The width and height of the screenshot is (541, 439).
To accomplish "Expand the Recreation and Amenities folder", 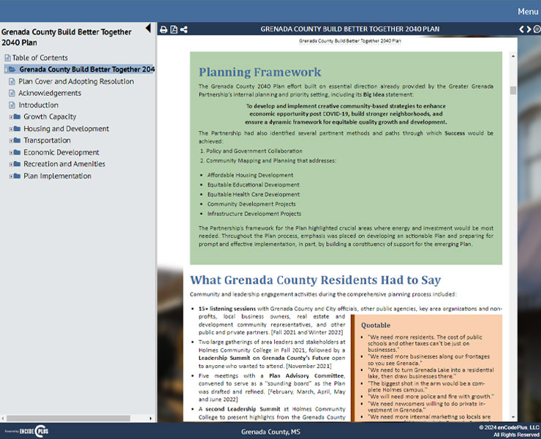I will point(11,165).
